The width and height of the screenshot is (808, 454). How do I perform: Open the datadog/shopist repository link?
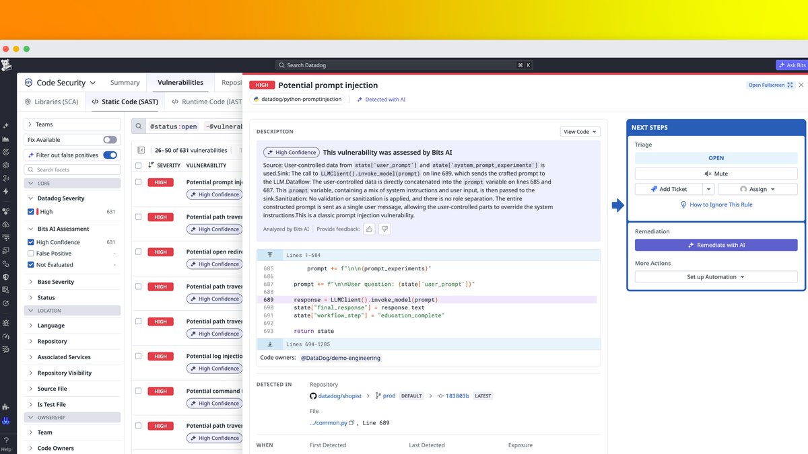pyautogui.click(x=339, y=396)
